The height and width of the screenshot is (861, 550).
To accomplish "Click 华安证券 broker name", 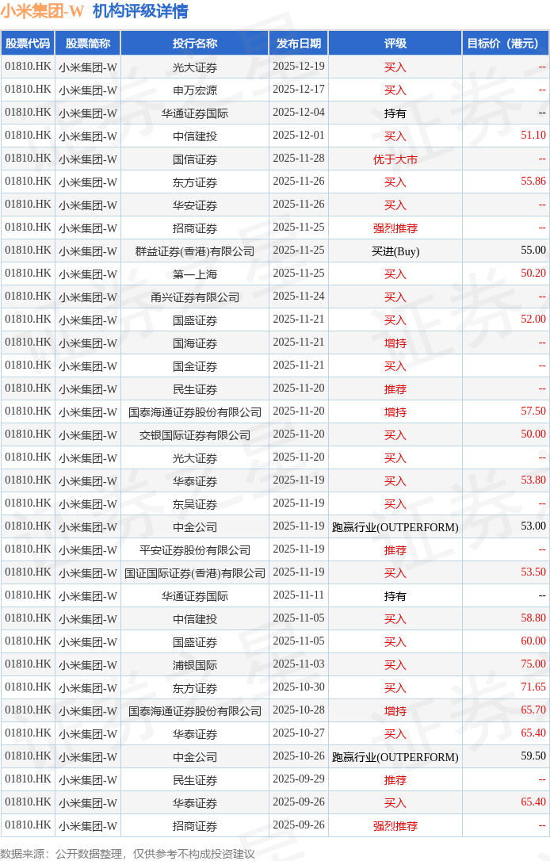I will tap(195, 205).
